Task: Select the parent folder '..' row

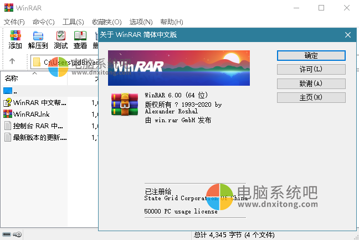Action: (x=49, y=91)
